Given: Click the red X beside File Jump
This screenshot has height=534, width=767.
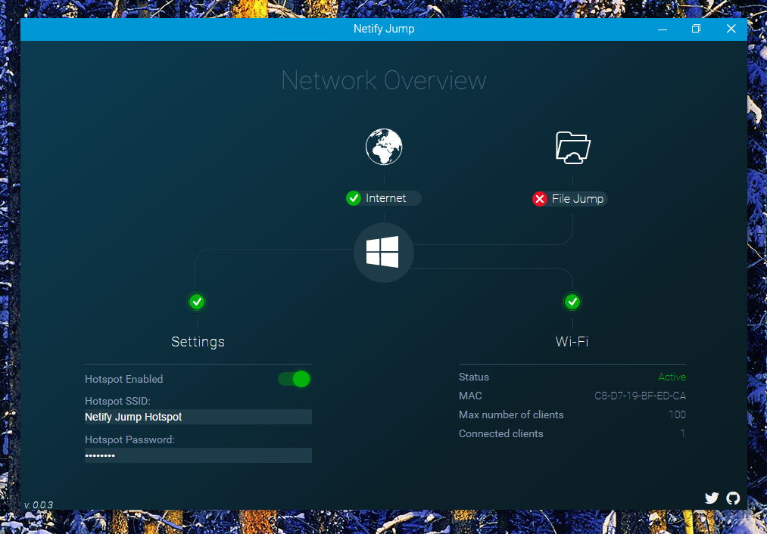Looking at the screenshot, I should tap(540, 199).
